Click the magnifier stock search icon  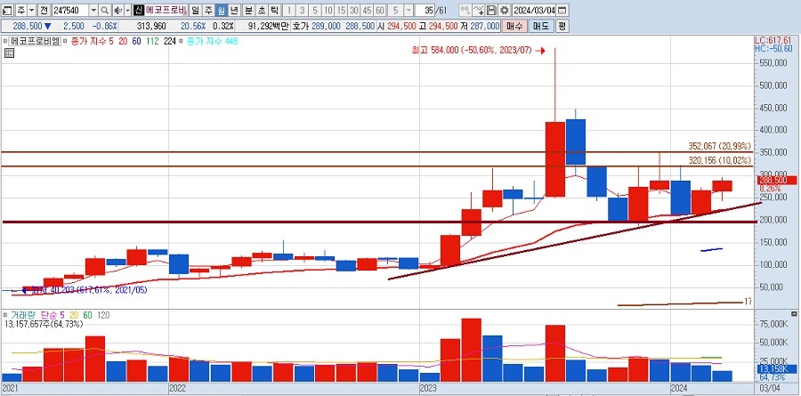pyautogui.click(x=104, y=10)
